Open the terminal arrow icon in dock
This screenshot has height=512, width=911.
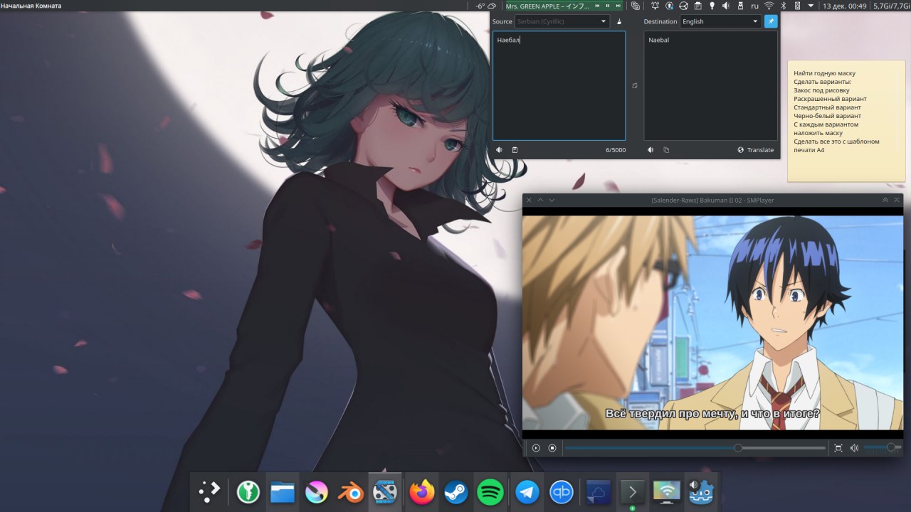pos(633,491)
